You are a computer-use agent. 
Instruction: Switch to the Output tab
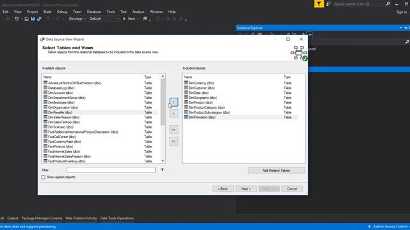pyautogui.click(x=13, y=218)
